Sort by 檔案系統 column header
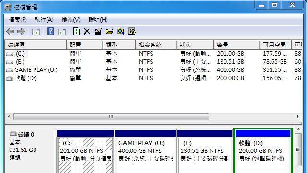 pyautogui.click(x=156, y=45)
